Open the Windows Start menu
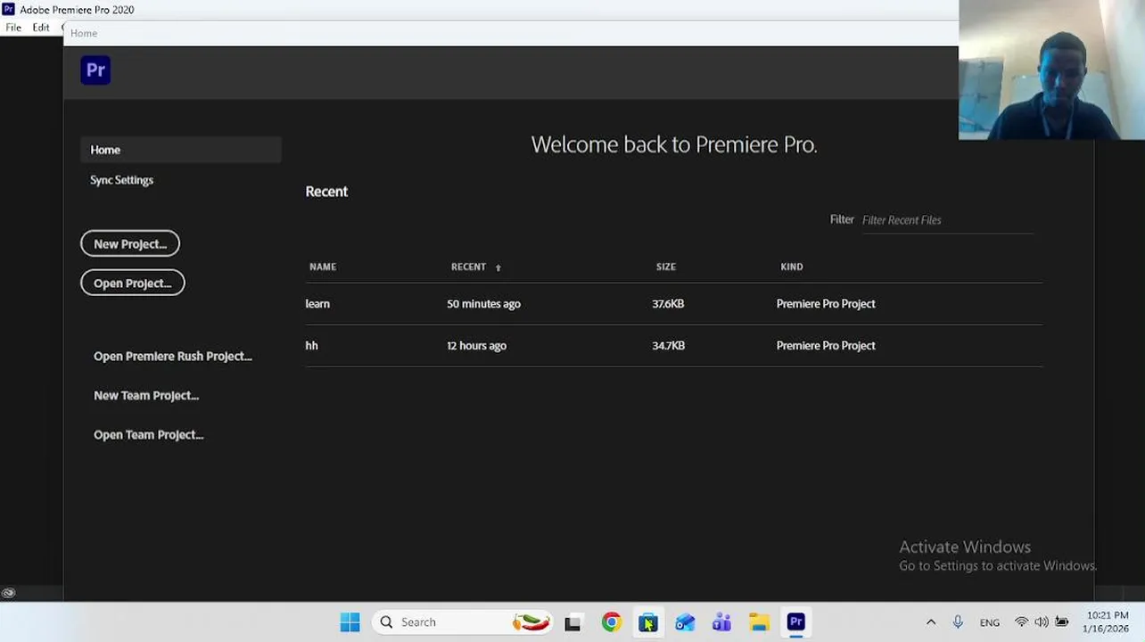Viewport: 1145px width, 642px height. (350, 622)
